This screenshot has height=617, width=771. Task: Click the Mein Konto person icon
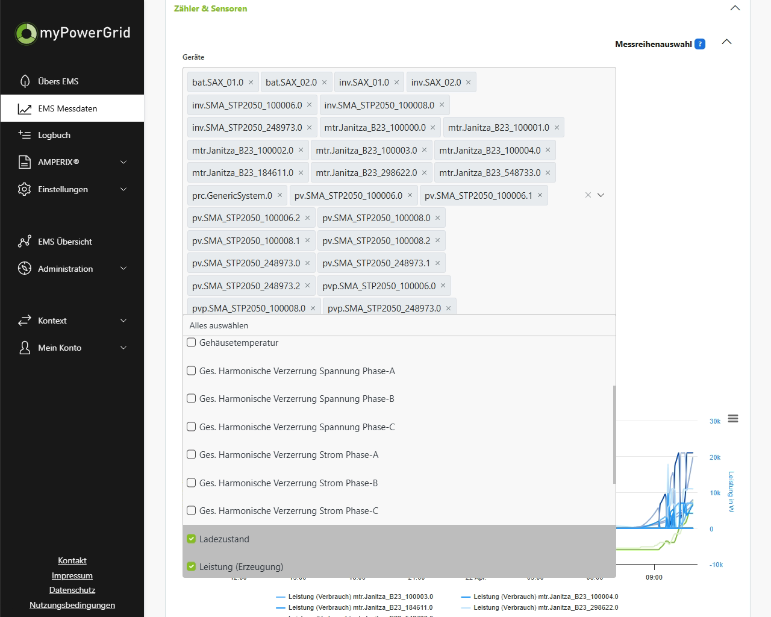click(x=25, y=348)
